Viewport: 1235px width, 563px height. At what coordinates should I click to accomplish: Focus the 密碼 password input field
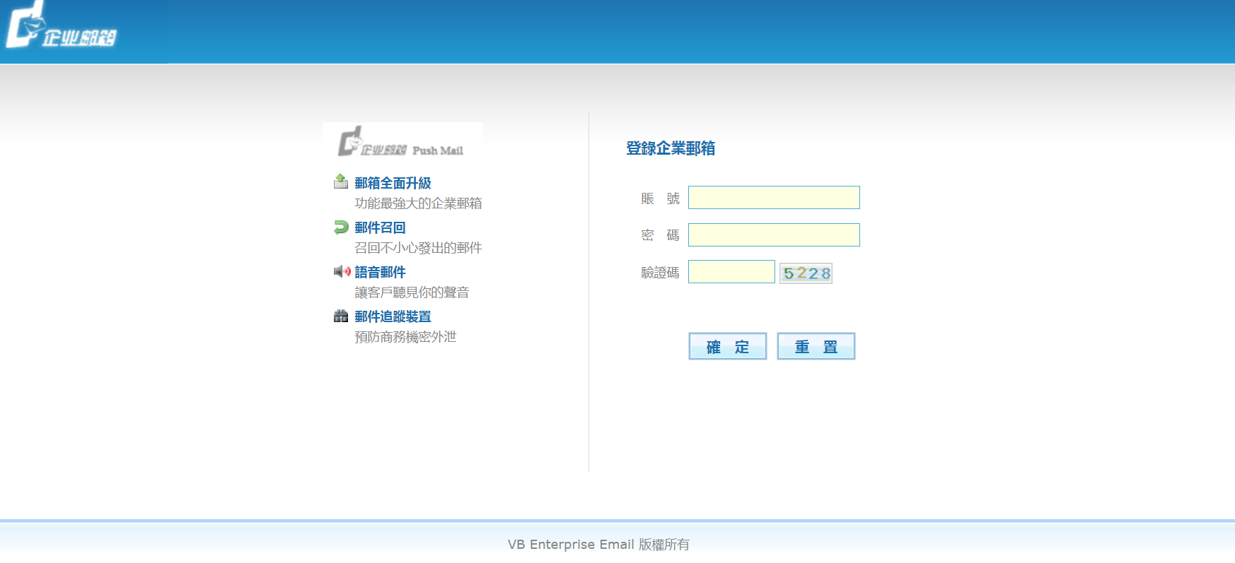774,235
